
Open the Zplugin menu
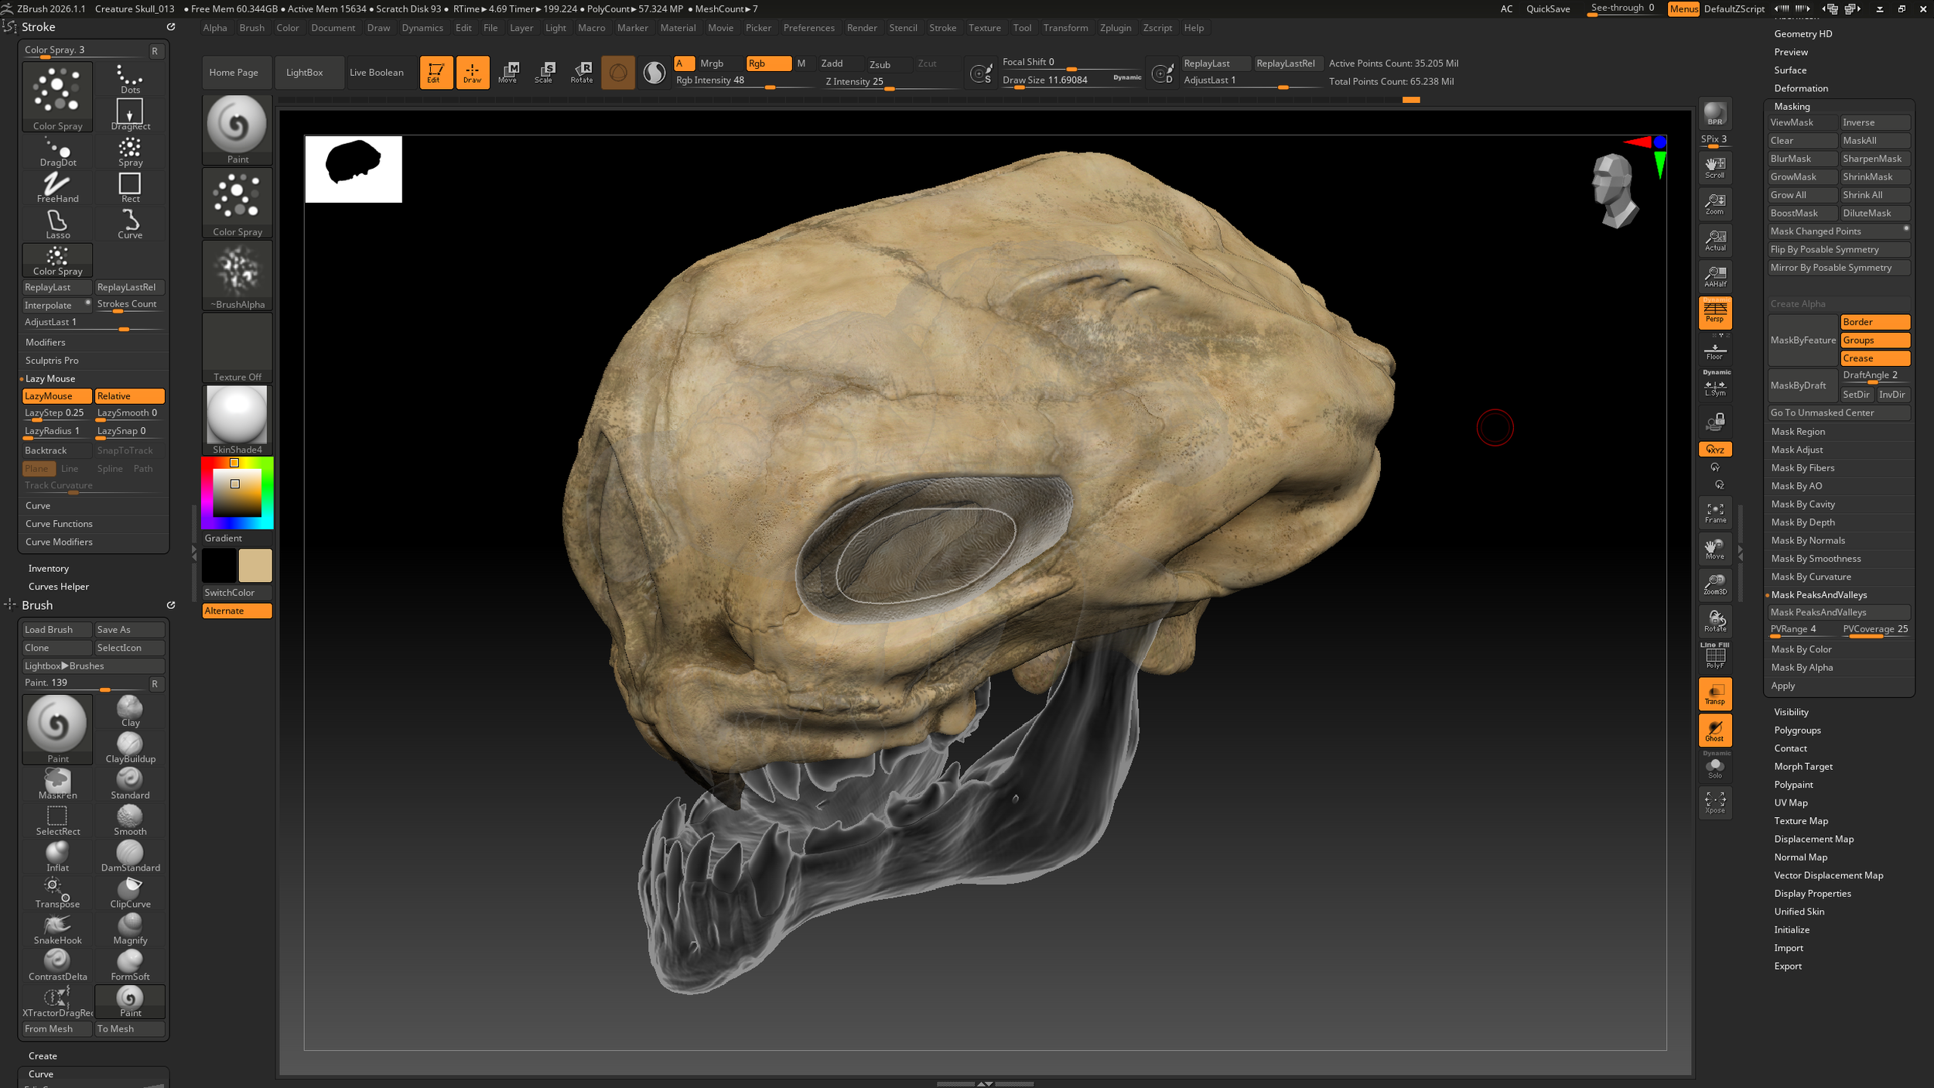point(1115,28)
